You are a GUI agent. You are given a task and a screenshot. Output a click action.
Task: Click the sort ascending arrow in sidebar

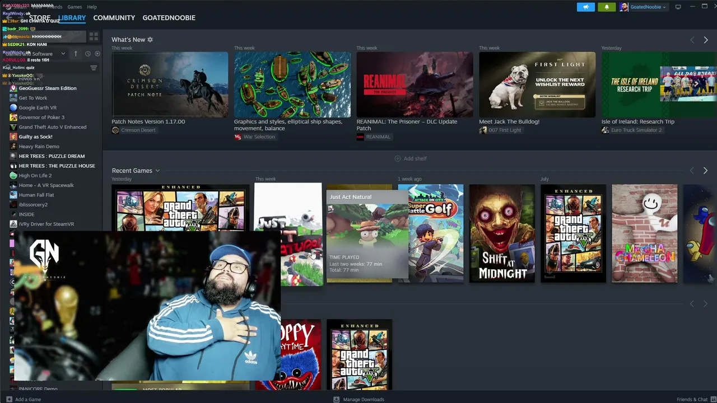76,54
